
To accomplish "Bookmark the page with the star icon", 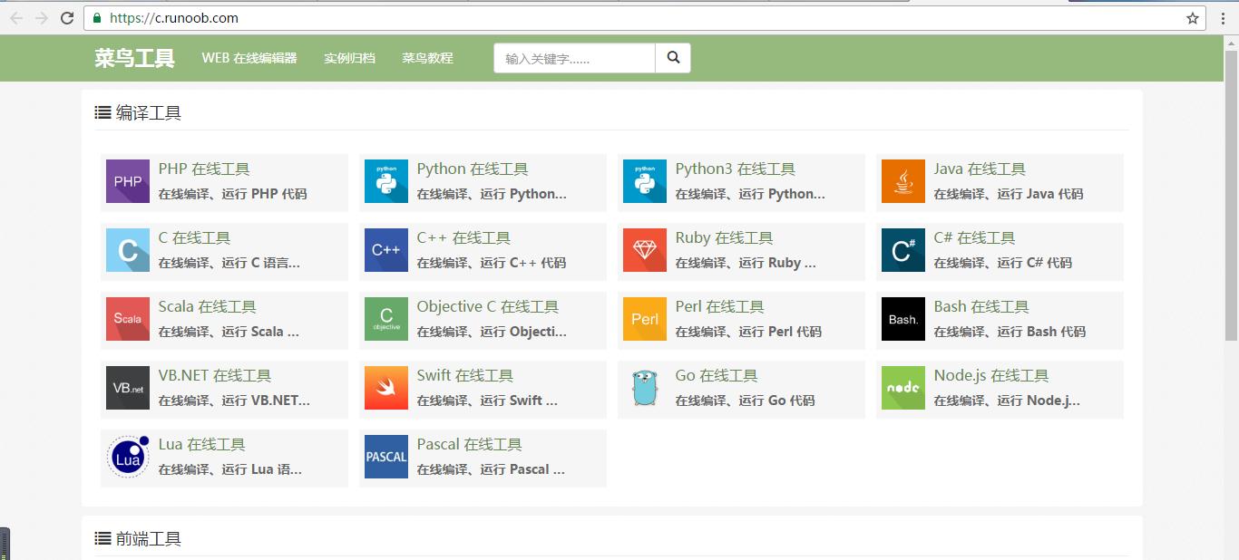I will [1193, 17].
